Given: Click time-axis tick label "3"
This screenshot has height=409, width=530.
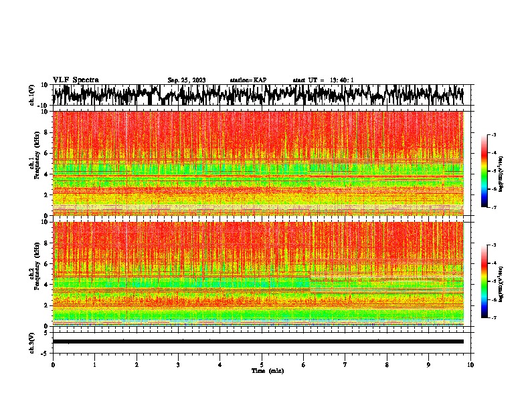Looking at the screenshot, I should [178, 365].
